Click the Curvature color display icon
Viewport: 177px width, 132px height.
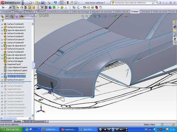coord(50,8)
